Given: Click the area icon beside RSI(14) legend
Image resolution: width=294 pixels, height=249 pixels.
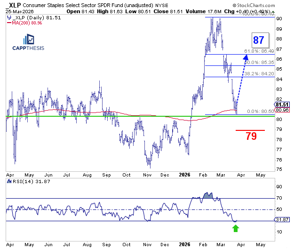Looking at the screenshot, I should tap(9, 181).
